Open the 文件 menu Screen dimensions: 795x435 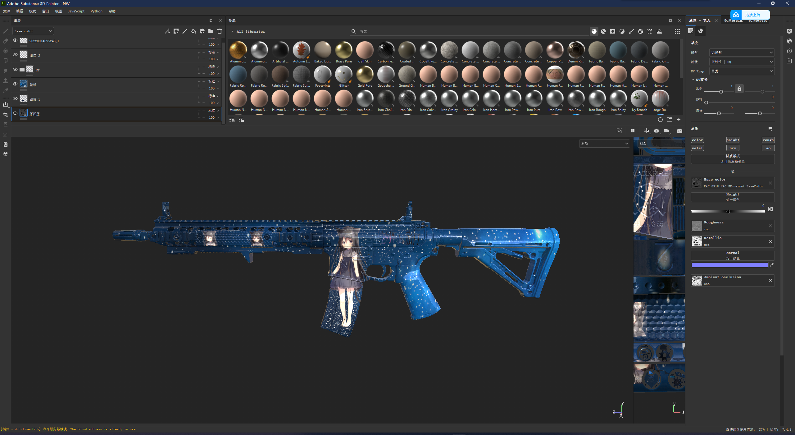(7, 11)
